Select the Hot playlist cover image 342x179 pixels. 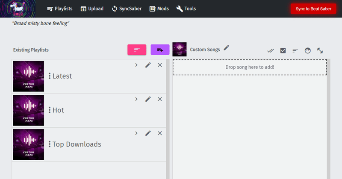tap(29, 110)
